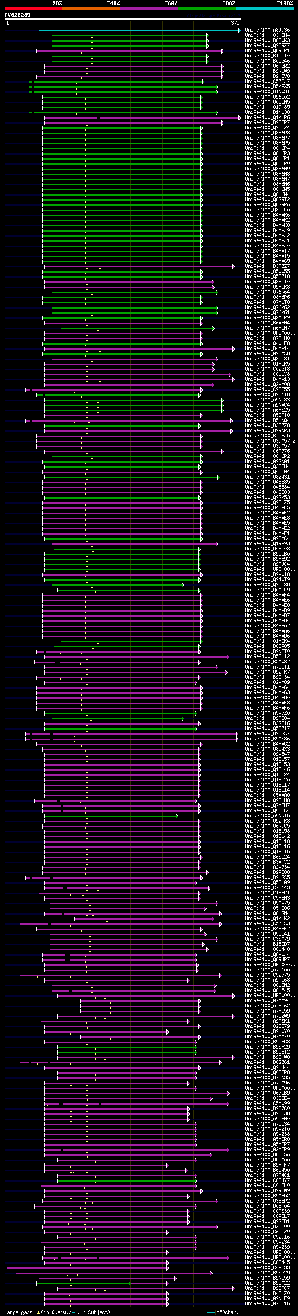This screenshot has width=298, height=1316.
Task: Select UniRef100_B9GTC7 label
Action: [267, 1288]
